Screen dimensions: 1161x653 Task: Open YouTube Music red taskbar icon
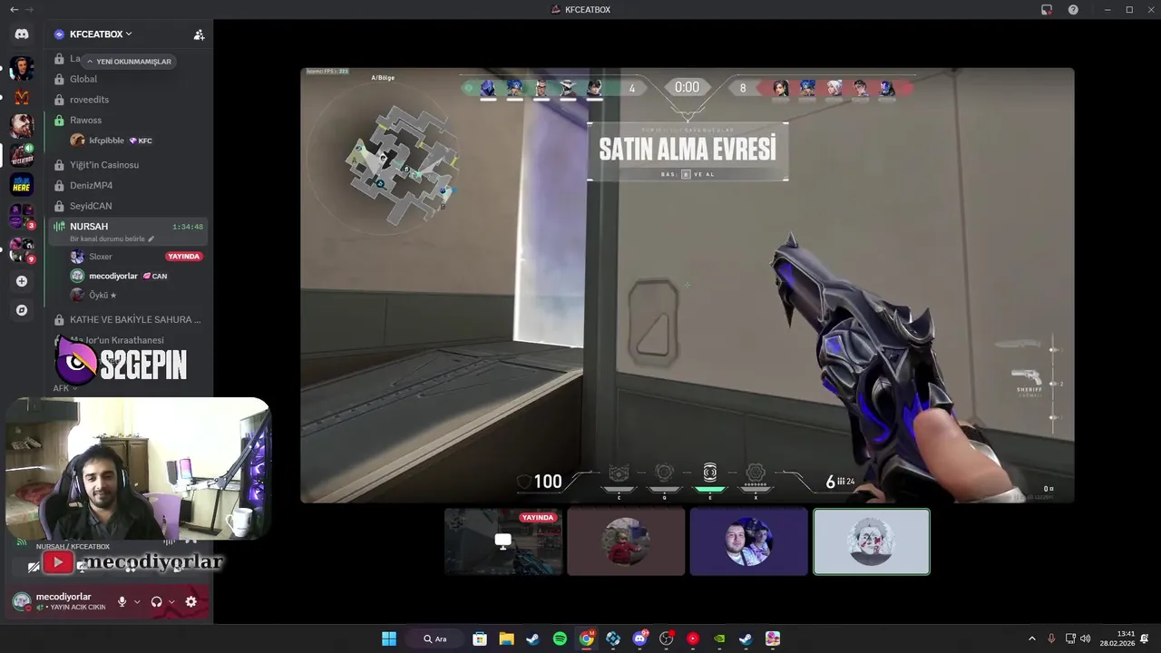[693, 638]
